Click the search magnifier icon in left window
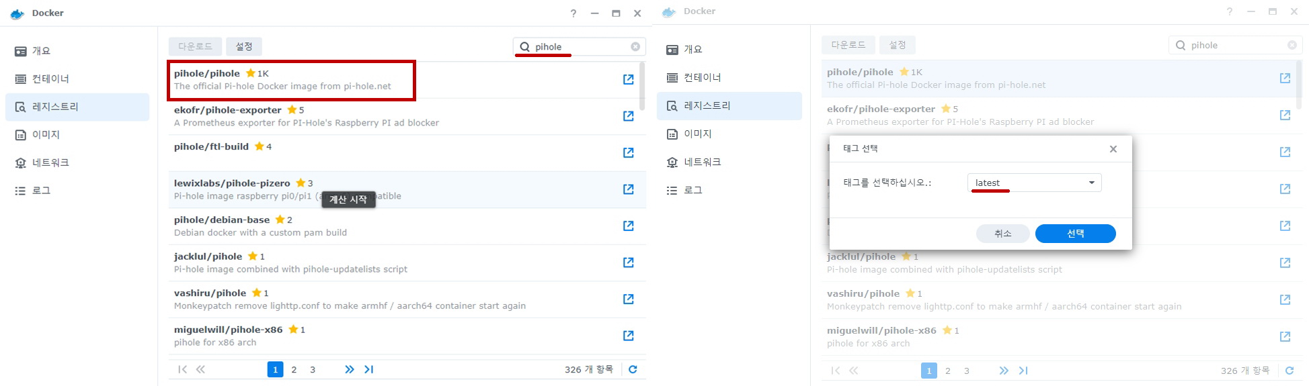Viewport: 1309px width, 386px height. click(524, 46)
